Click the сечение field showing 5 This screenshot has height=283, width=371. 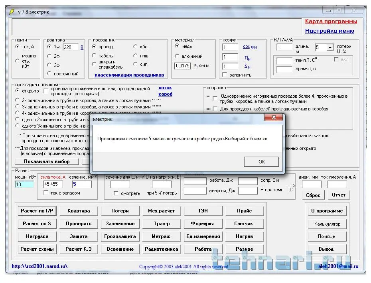pos(82,184)
